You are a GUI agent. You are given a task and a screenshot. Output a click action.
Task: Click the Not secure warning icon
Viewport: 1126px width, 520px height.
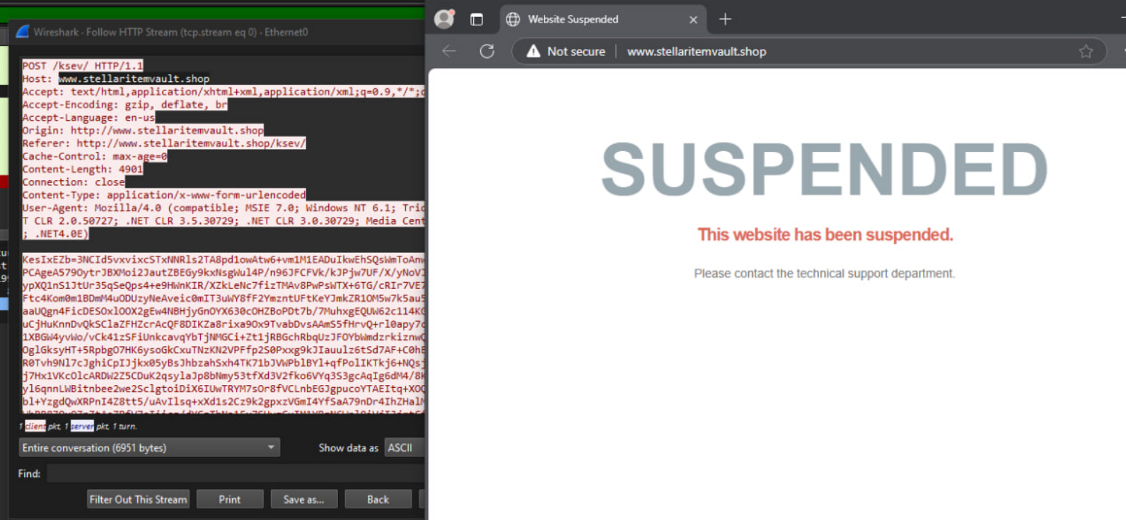click(533, 51)
